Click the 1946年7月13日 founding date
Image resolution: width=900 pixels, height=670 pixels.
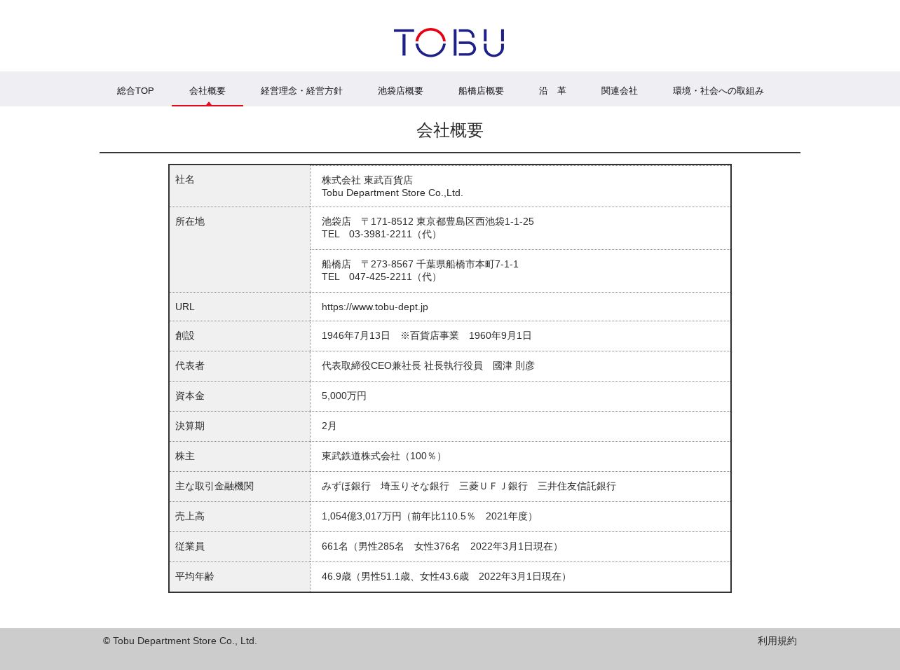point(356,335)
